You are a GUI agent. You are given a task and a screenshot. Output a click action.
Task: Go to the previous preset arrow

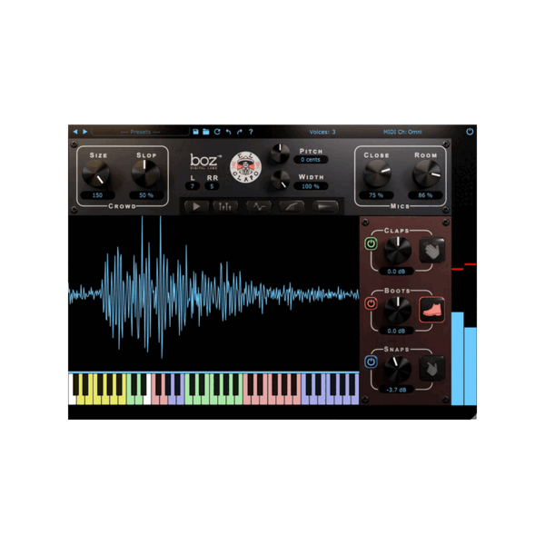tap(75, 132)
